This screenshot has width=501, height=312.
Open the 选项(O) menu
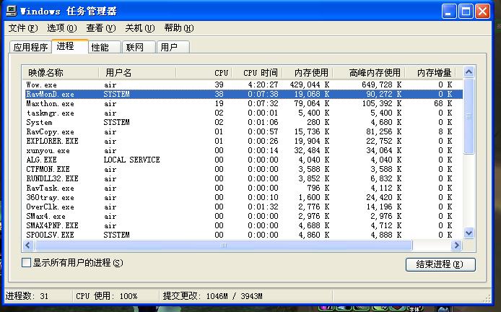click(x=62, y=28)
